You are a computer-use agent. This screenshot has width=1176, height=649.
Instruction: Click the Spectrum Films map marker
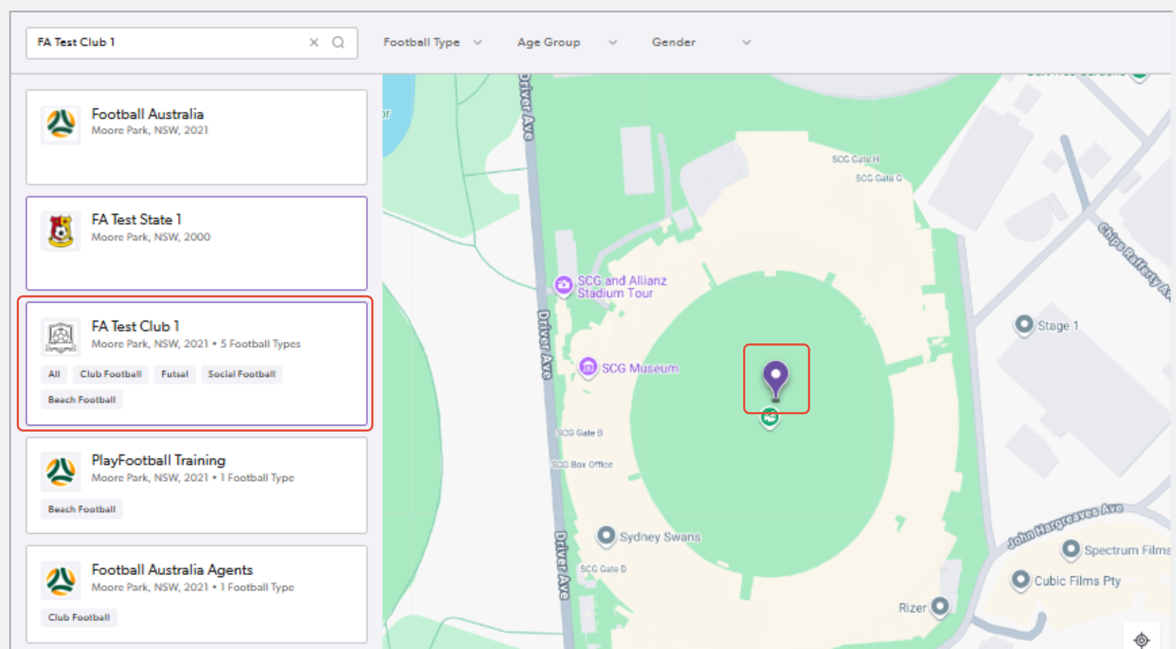coord(1071,550)
